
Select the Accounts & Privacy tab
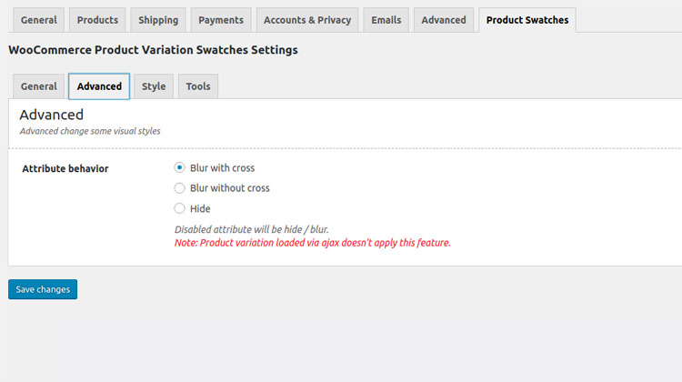point(308,20)
